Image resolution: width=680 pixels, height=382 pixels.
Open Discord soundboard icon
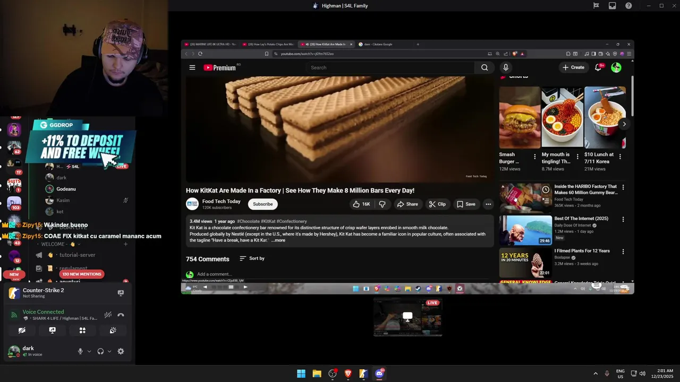point(113,330)
